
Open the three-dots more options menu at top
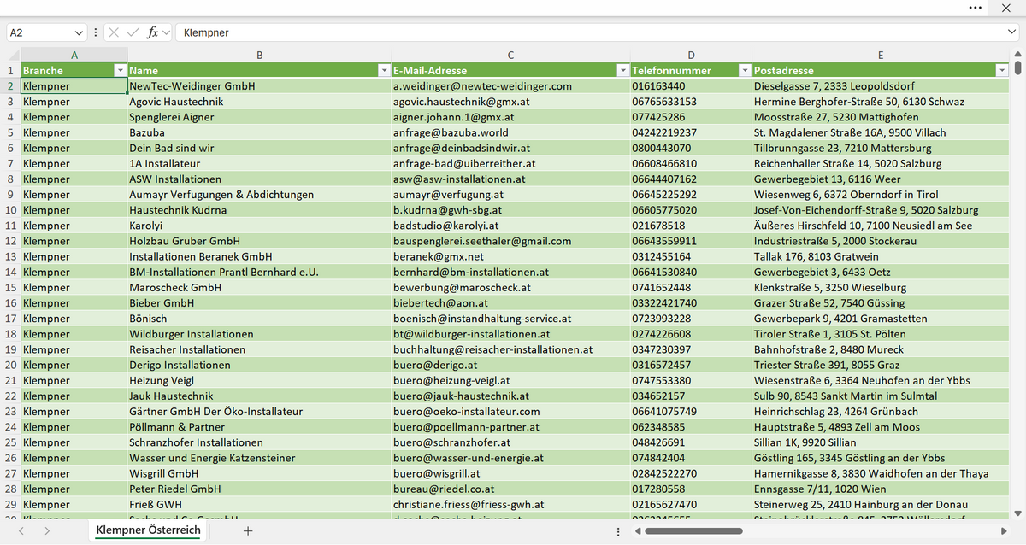point(975,8)
